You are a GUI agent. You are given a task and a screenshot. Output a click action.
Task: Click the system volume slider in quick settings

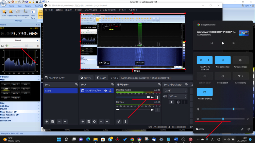(223, 119)
